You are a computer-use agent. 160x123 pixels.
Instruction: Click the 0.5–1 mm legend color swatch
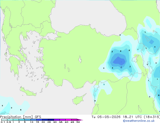coord(10,120)
